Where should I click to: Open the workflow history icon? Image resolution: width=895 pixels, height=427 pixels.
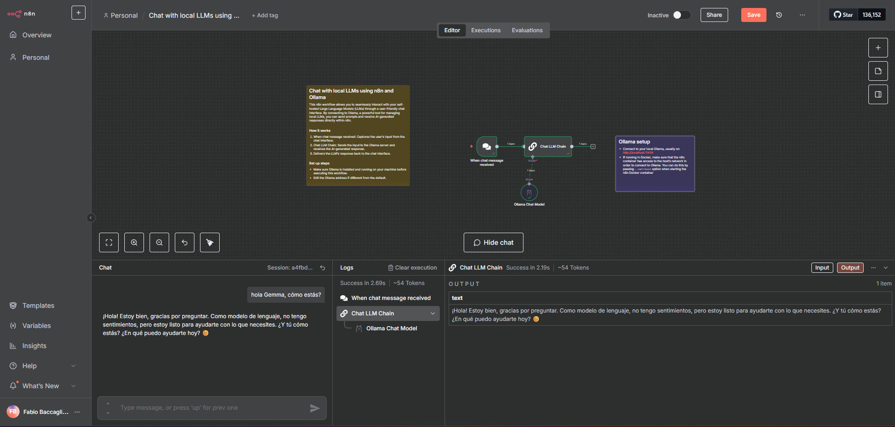779,15
